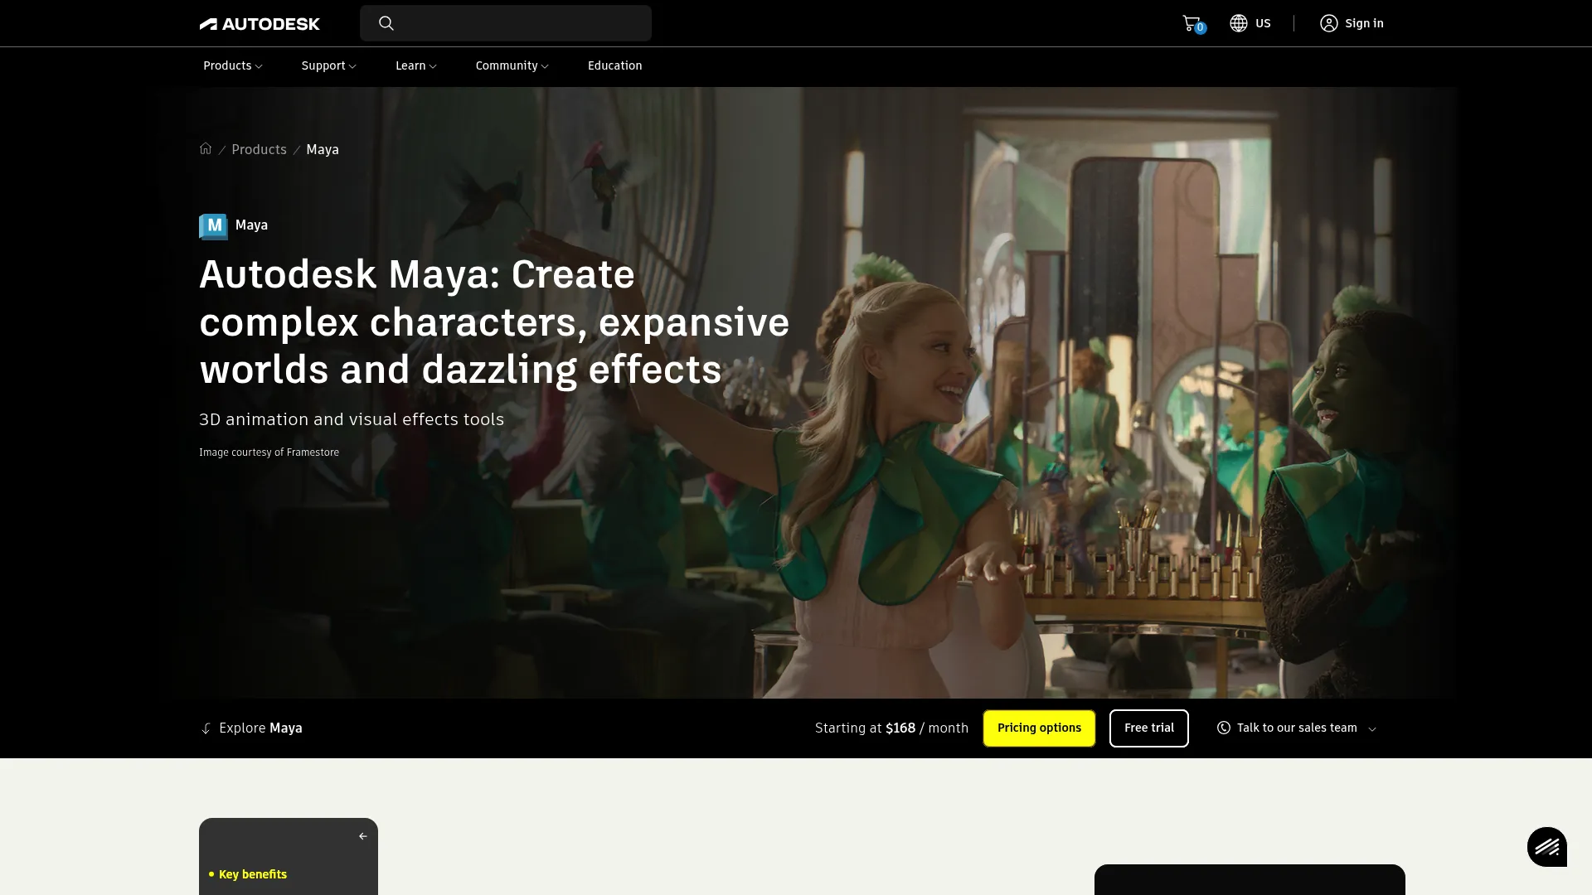Click the Autodesk logo
Screen dimensions: 1592x895
point(260,24)
